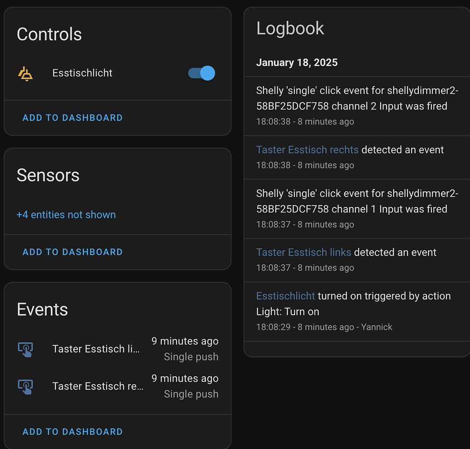Click the Single push label in Events
Viewport: 470px width, 449px height.
tap(191, 357)
